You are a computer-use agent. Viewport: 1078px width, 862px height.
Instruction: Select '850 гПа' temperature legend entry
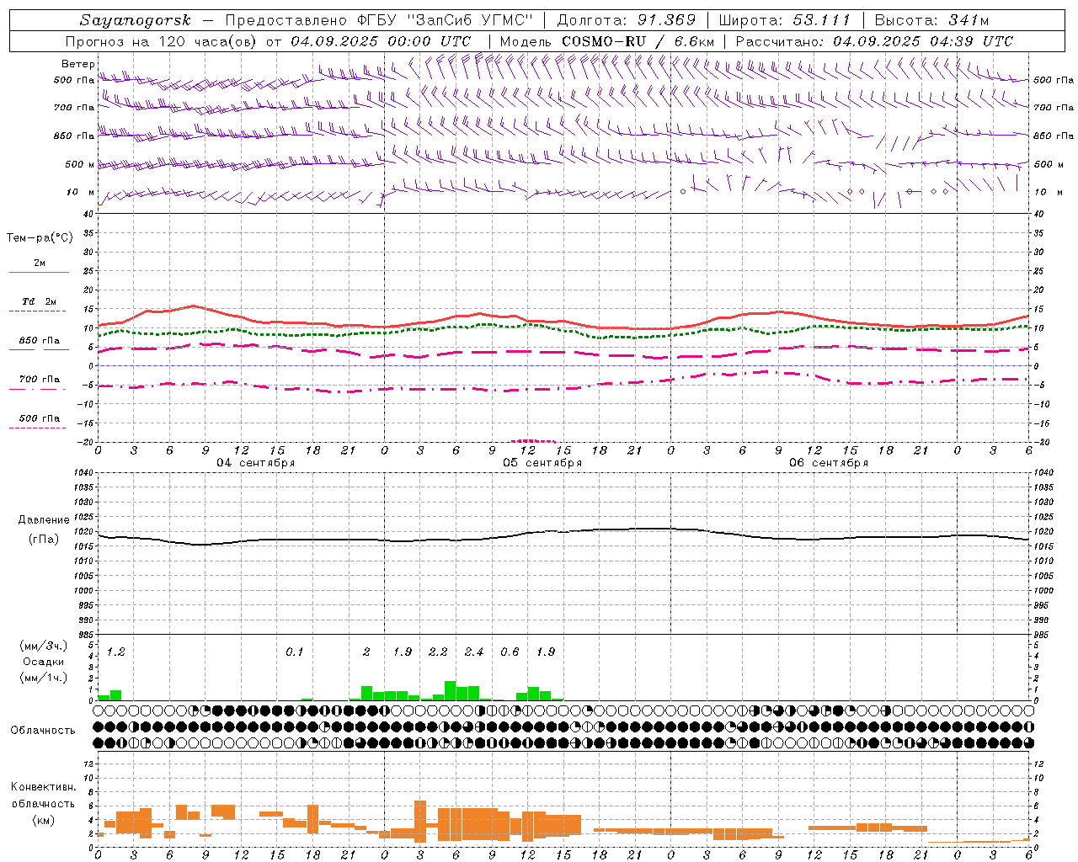(40, 341)
